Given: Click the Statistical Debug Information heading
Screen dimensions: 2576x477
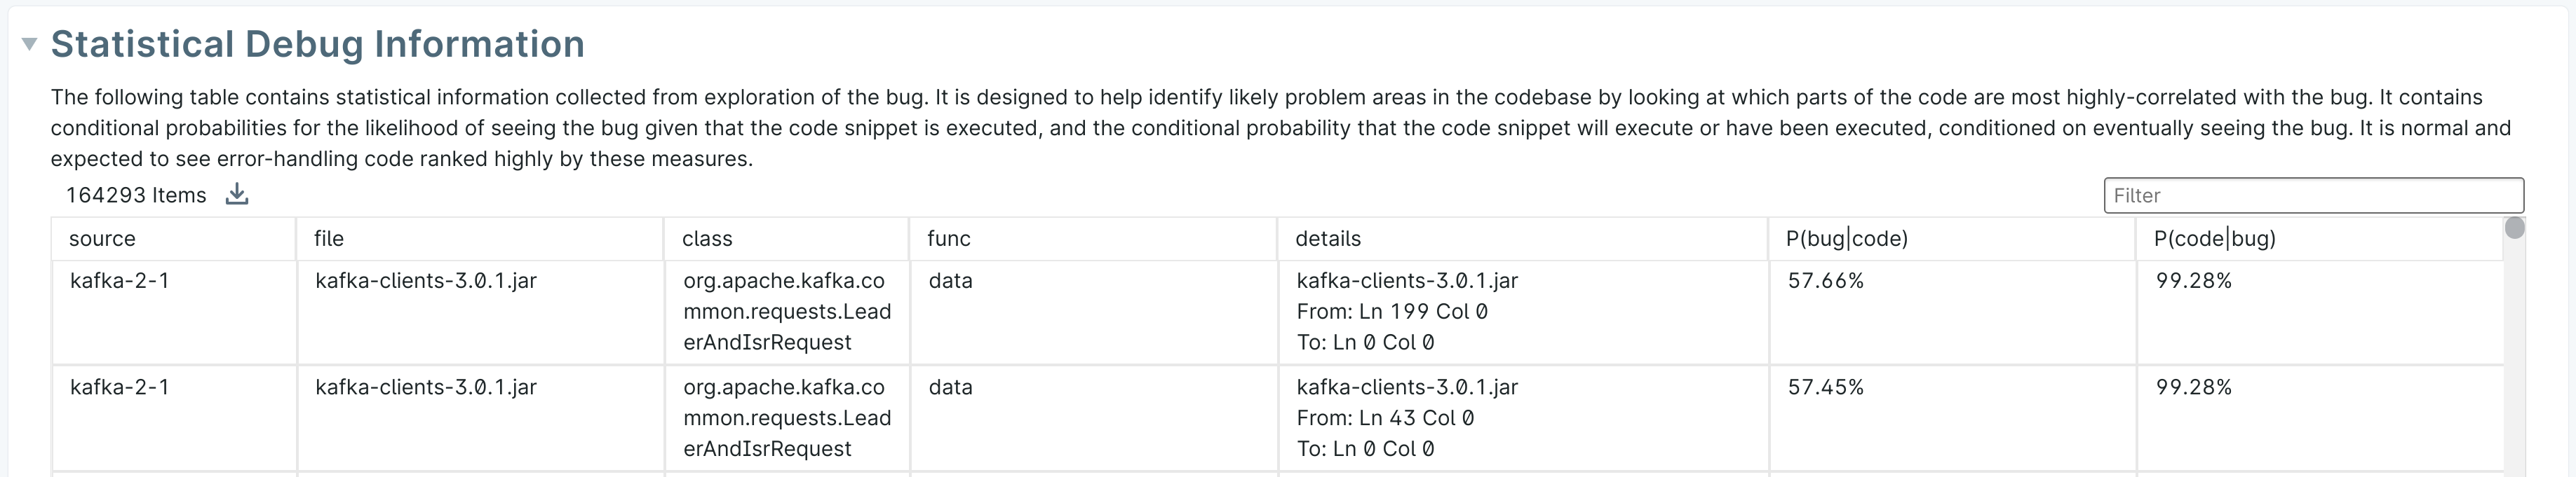Looking at the screenshot, I should click(x=318, y=44).
